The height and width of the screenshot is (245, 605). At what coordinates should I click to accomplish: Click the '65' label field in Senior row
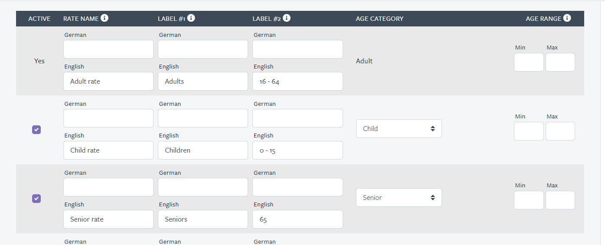(298, 219)
